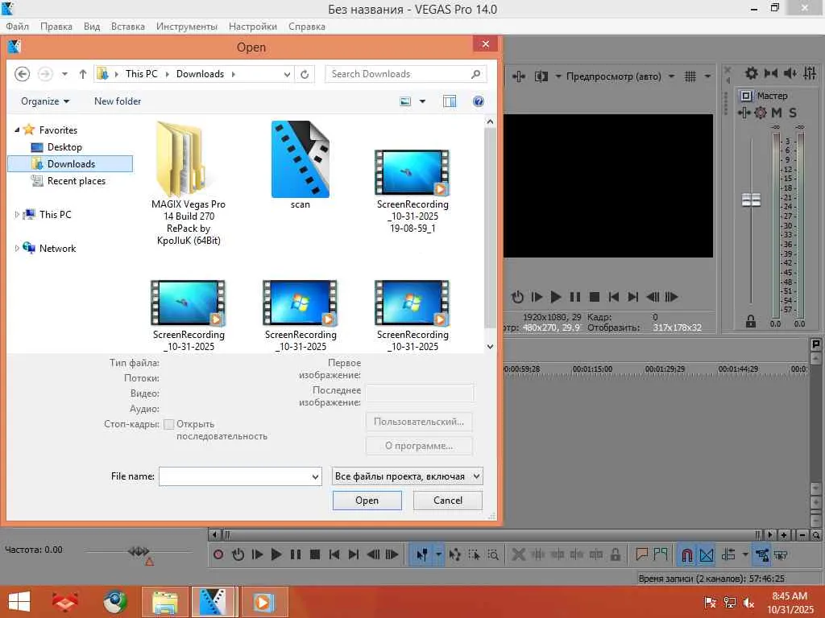Screen dimensions: 825x618
Task: Open the Normal Edit tool dropdown arrow
Action: [x=438, y=554]
